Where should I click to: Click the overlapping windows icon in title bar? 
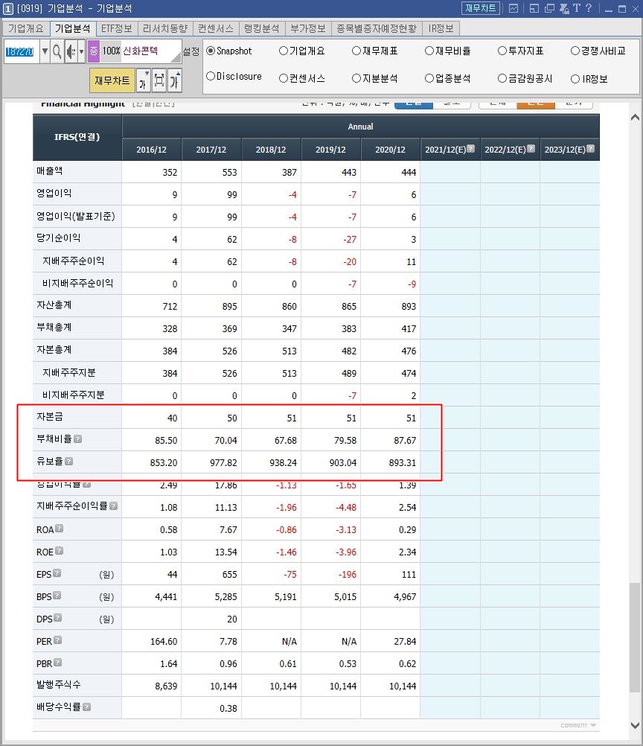(549, 8)
